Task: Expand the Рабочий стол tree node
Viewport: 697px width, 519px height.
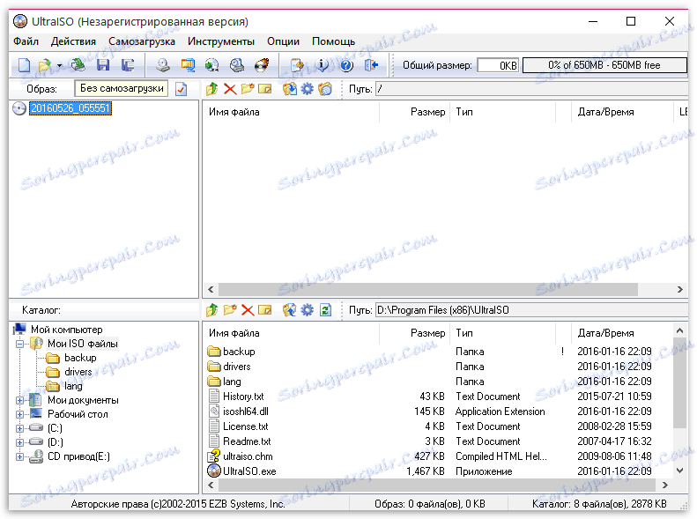Action: click(19, 414)
